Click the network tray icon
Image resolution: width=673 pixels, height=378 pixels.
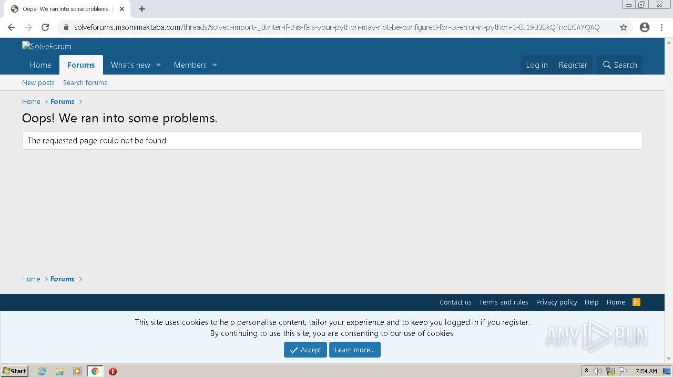coord(610,371)
